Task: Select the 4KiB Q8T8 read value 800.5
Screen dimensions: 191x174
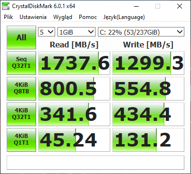Action: click(x=74, y=89)
